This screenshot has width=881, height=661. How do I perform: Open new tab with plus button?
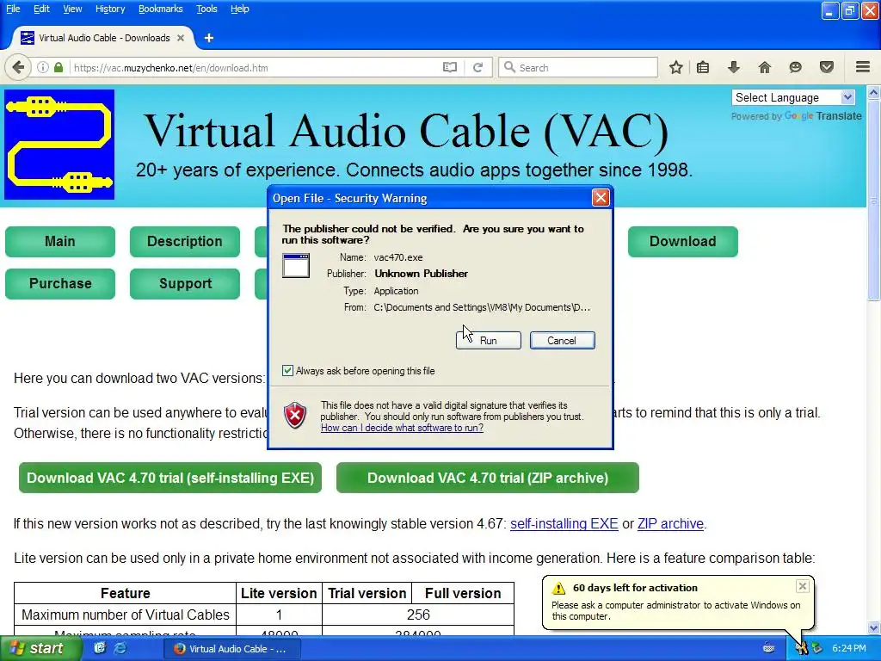pyautogui.click(x=209, y=38)
